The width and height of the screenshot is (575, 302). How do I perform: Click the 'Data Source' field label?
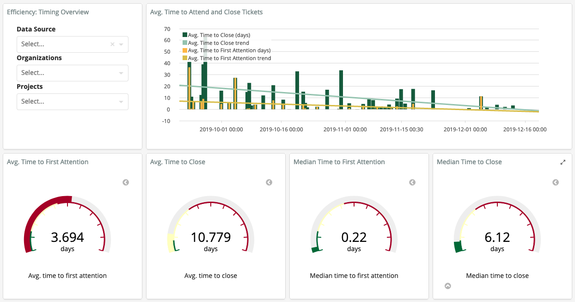click(x=36, y=29)
